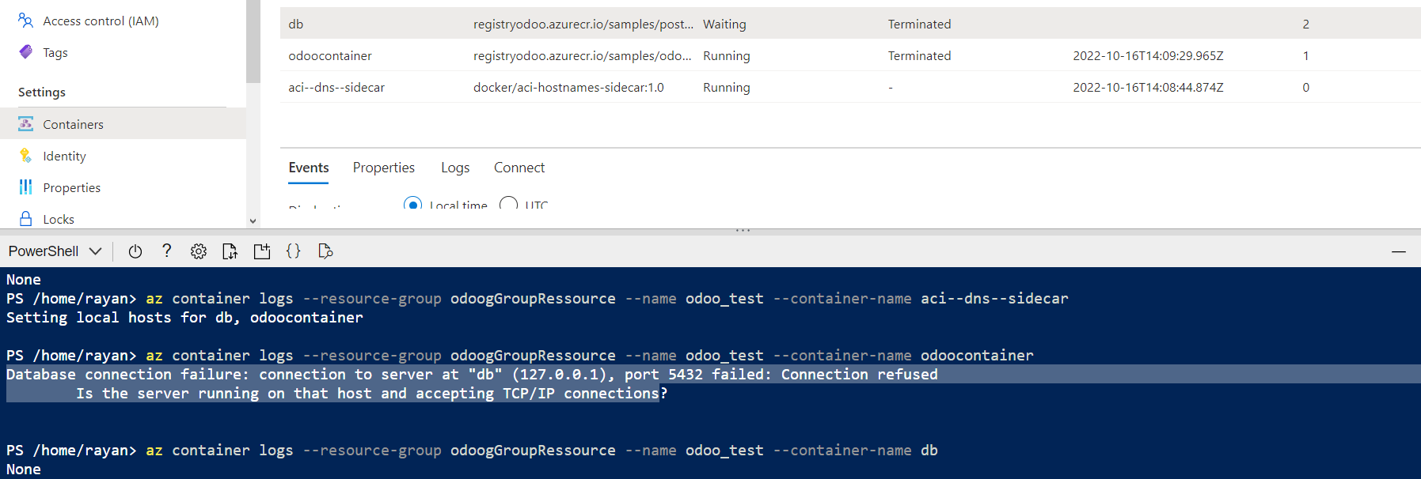Click the sidebar scroll down arrow
The height and width of the screenshot is (479, 1421).
pyautogui.click(x=253, y=221)
